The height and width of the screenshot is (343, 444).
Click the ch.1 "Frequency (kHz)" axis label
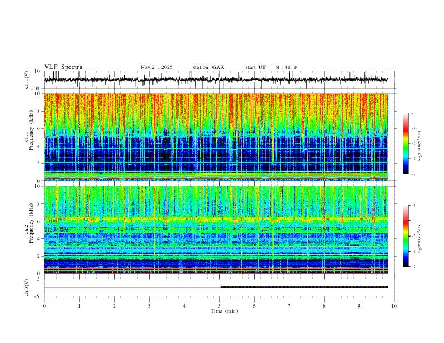click(x=31, y=130)
